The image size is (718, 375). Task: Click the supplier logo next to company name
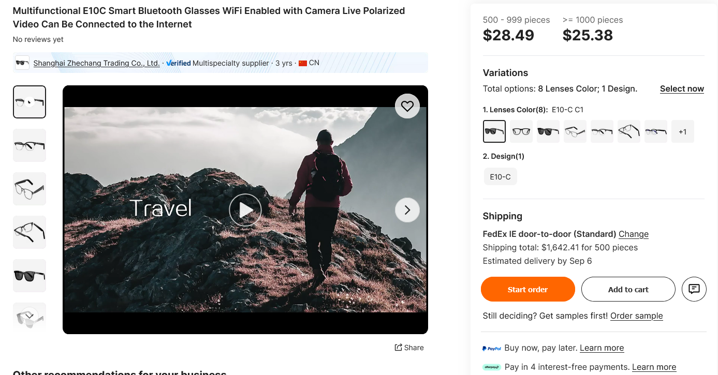coord(22,63)
